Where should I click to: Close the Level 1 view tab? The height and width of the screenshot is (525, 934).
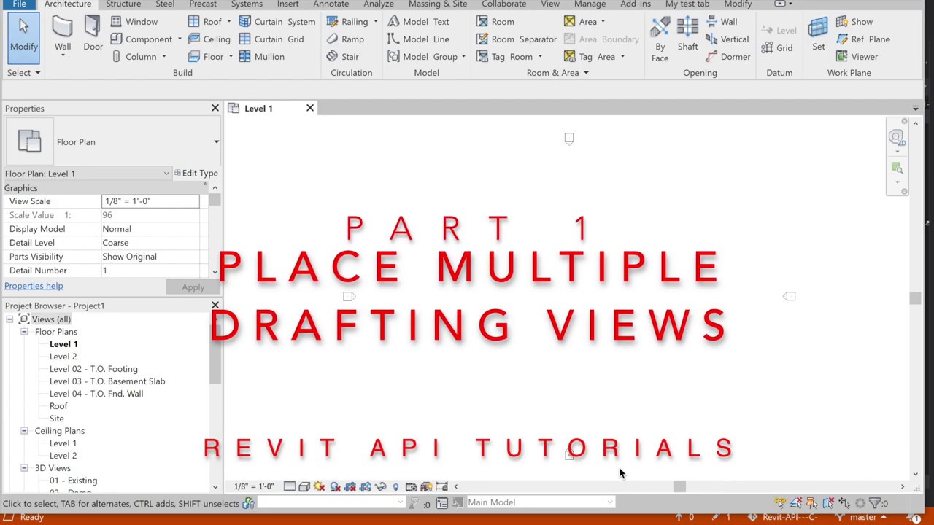[310, 108]
